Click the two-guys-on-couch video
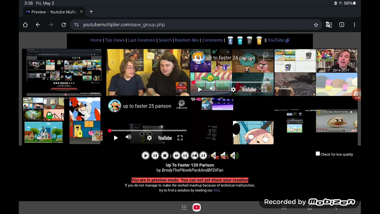This screenshot has width=380, height=214. pyautogui.click(x=148, y=73)
